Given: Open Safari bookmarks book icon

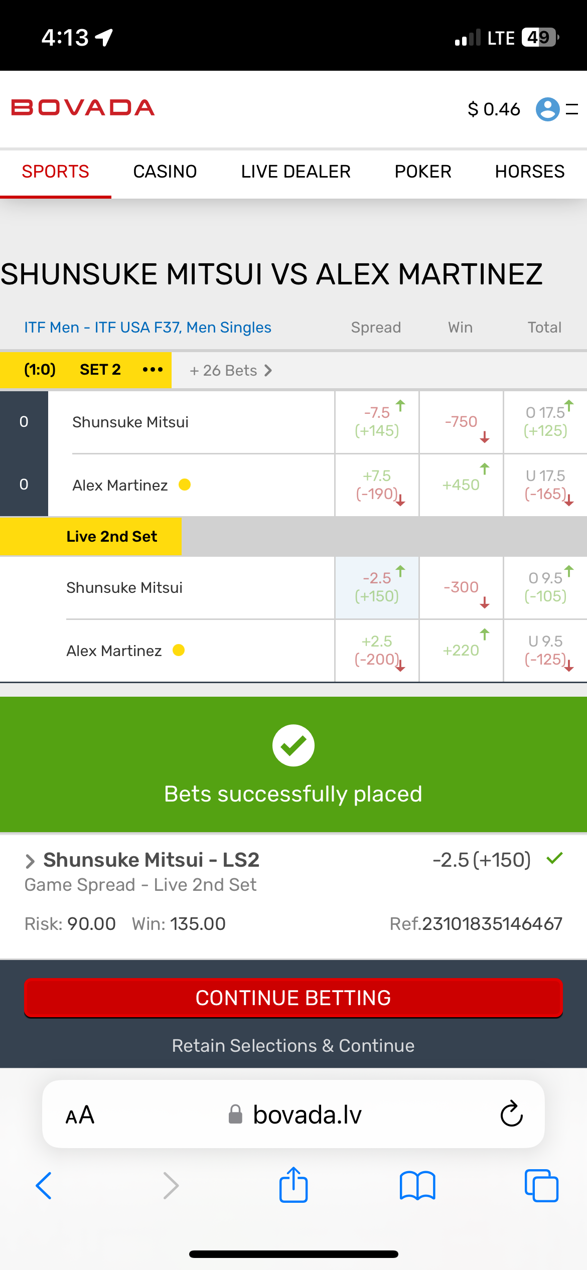Looking at the screenshot, I should pyautogui.click(x=417, y=1186).
